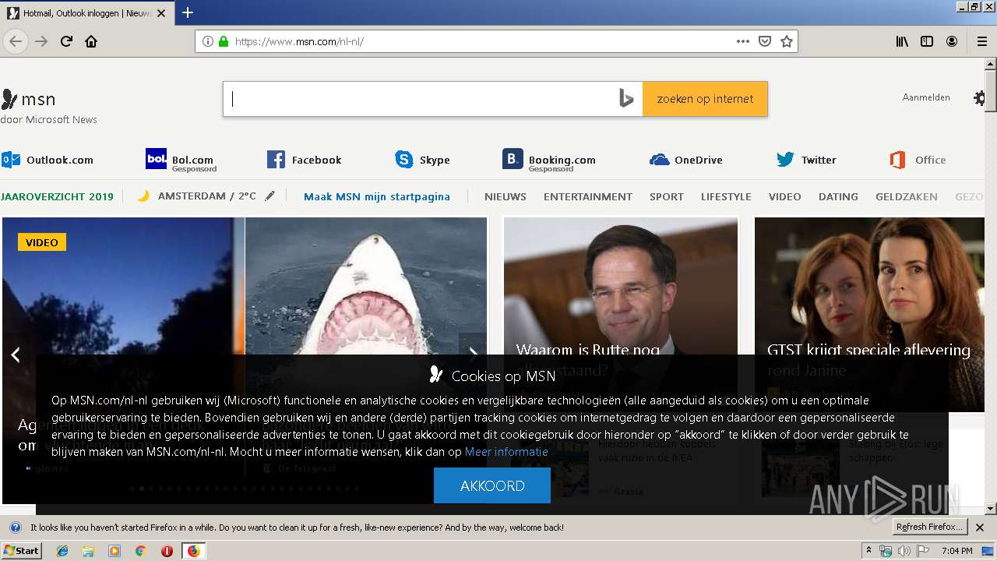The image size is (997, 561).
Task: Open the Office shortcut
Action: pyautogui.click(x=918, y=160)
